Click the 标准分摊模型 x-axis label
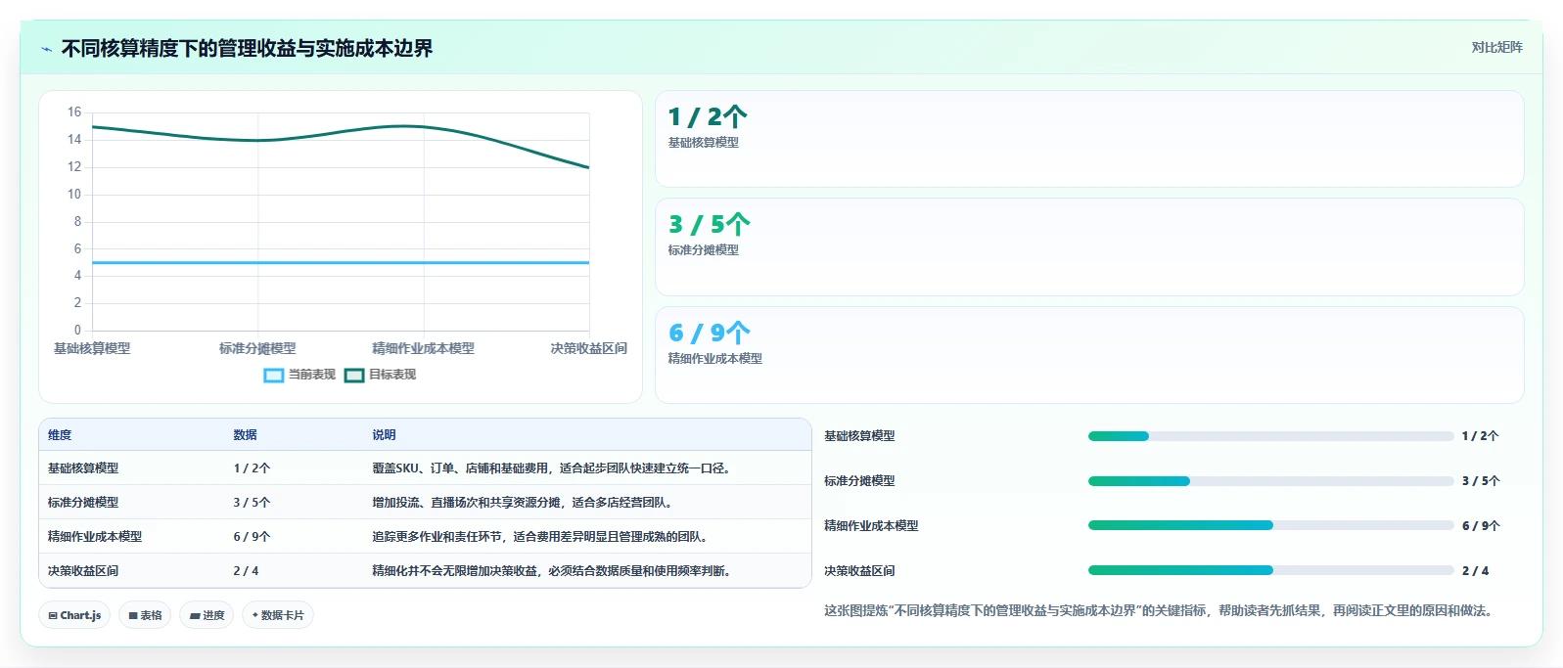Image resolution: width=1563 pixels, height=668 pixels. (257, 348)
